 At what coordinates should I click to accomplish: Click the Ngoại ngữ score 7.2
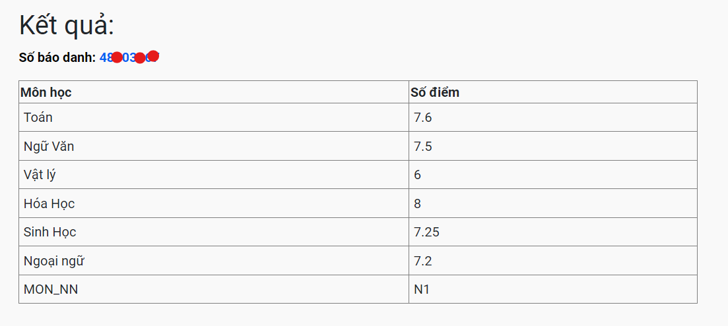[423, 261]
